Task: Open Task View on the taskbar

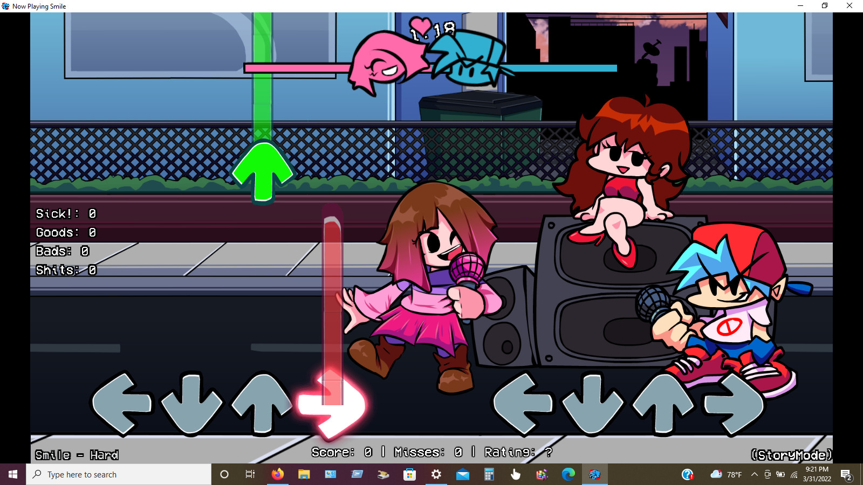Action: pyautogui.click(x=250, y=474)
